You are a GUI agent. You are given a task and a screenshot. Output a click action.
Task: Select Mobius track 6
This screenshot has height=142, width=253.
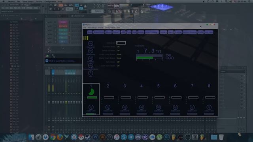coord(175,86)
